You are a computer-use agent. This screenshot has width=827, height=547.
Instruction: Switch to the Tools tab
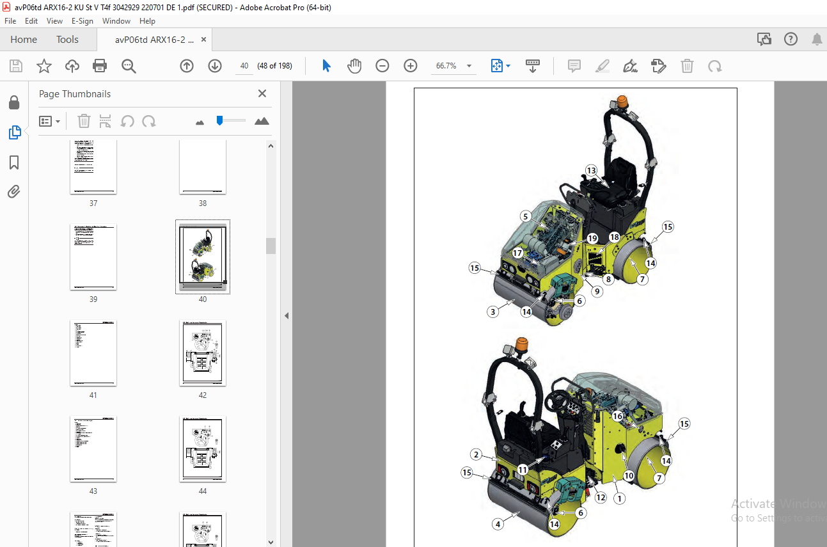tap(67, 40)
